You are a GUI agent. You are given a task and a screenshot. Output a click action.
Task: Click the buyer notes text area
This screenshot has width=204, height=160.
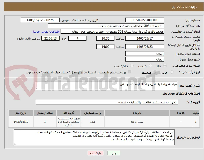click(x=94, y=137)
